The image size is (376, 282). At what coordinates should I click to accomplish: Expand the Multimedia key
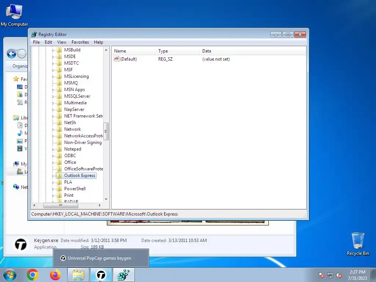(53, 103)
